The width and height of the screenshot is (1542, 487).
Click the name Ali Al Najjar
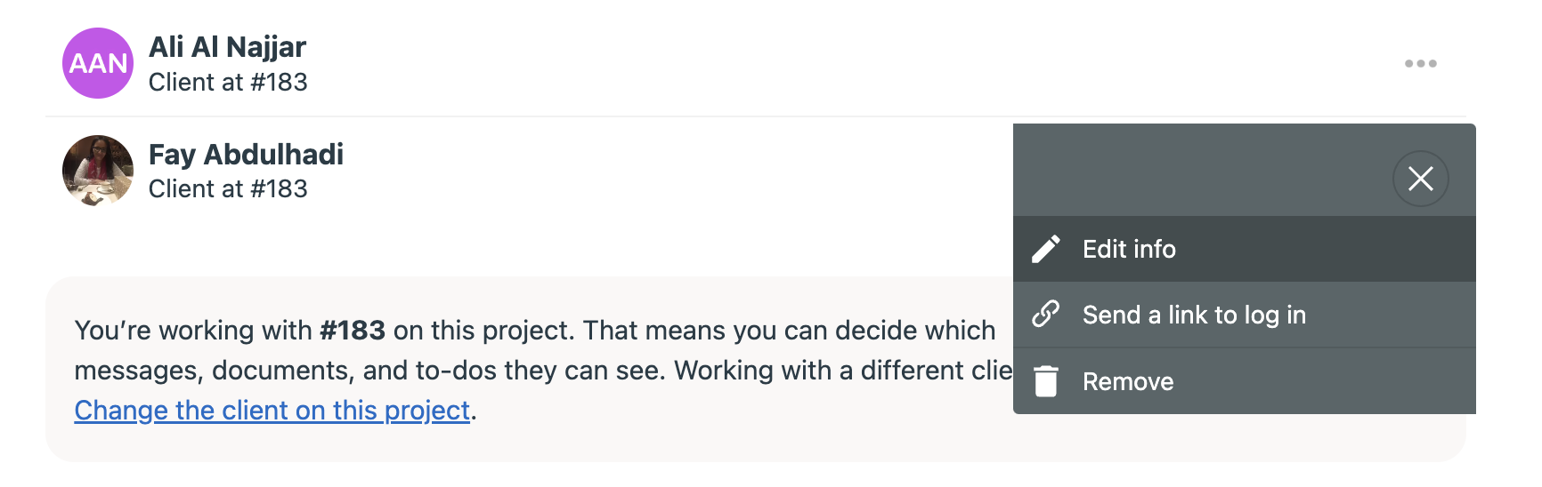pyautogui.click(x=227, y=47)
